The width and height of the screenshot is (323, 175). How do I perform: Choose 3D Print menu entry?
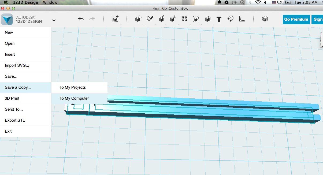tap(25, 98)
